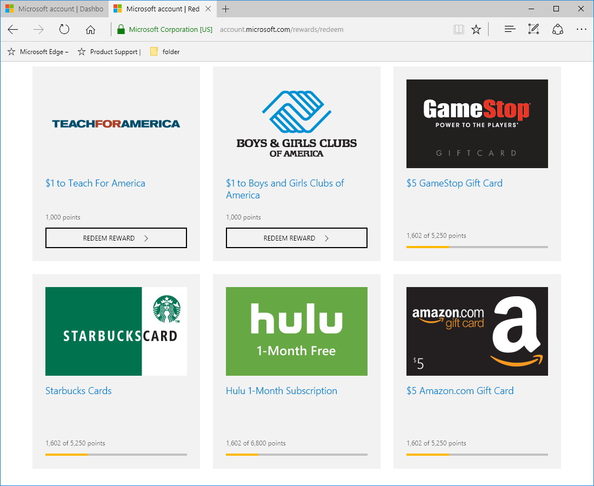Click the address bar URL
The height and width of the screenshot is (486, 594).
(x=282, y=30)
